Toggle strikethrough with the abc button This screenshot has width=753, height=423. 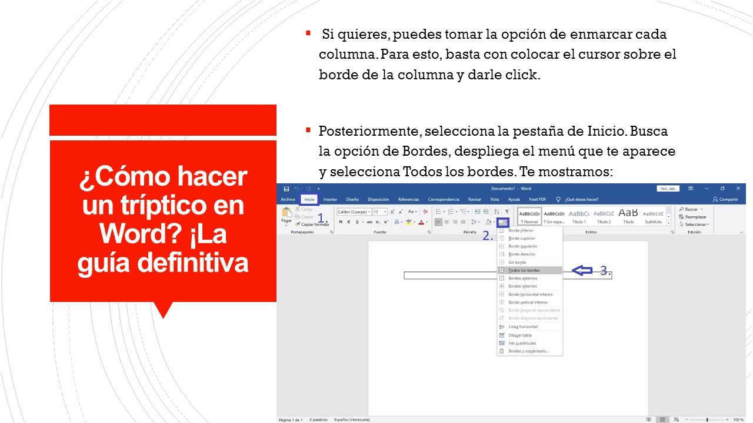click(369, 222)
